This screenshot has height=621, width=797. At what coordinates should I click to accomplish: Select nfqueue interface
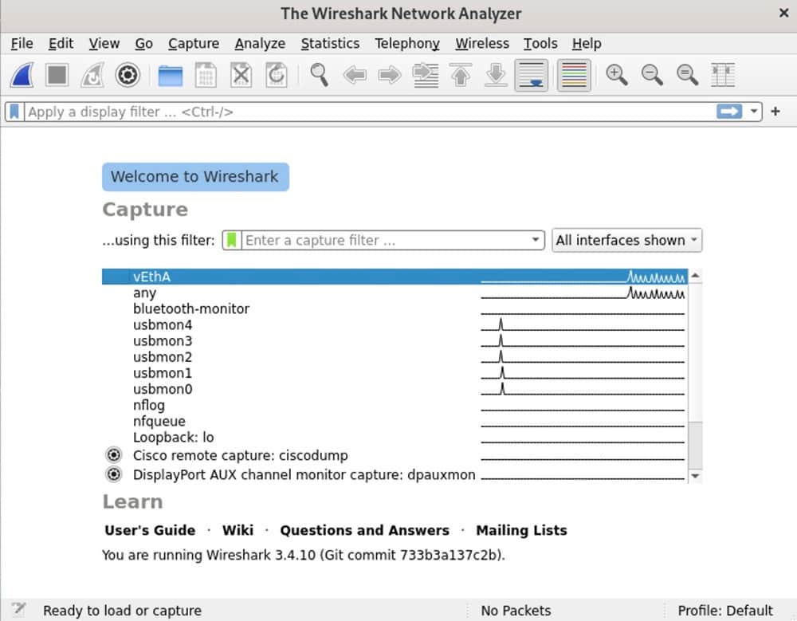[395, 421]
